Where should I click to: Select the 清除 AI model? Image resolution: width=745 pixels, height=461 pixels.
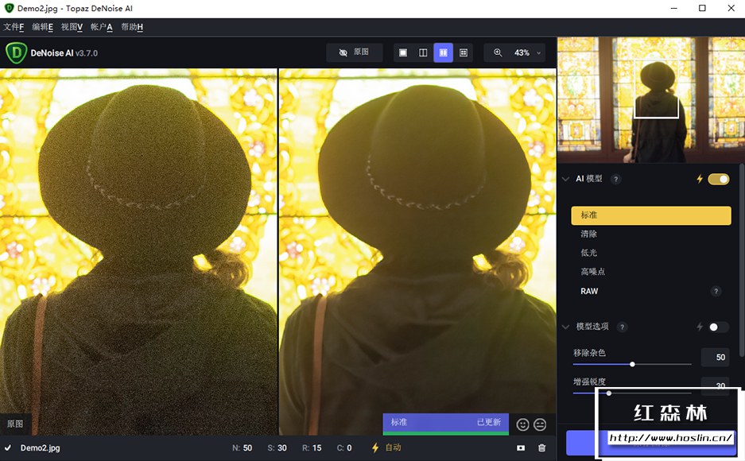pos(651,234)
